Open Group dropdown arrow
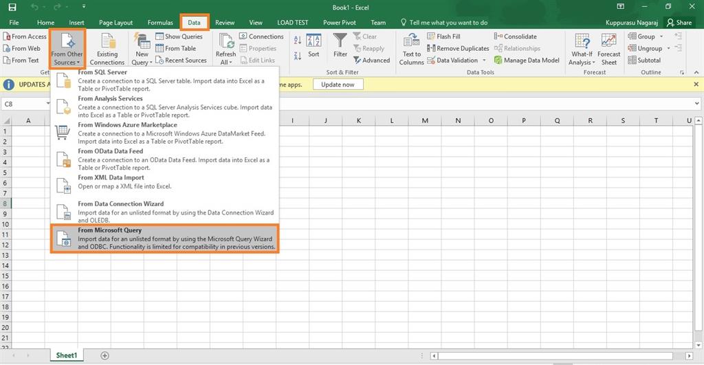 pos(661,36)
